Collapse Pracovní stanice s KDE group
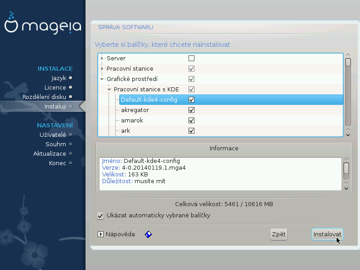 click(x=109, y=89)
